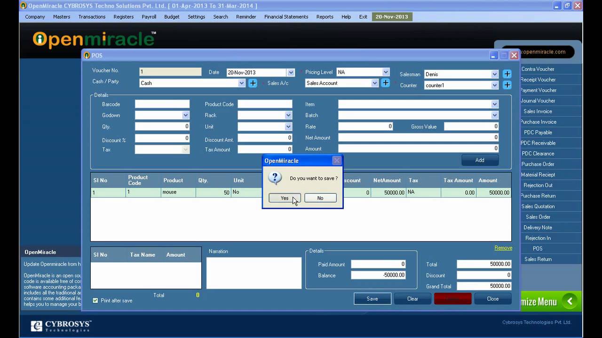Click the Remove link
The image size is (602, 338).
(x=503, y=248)
